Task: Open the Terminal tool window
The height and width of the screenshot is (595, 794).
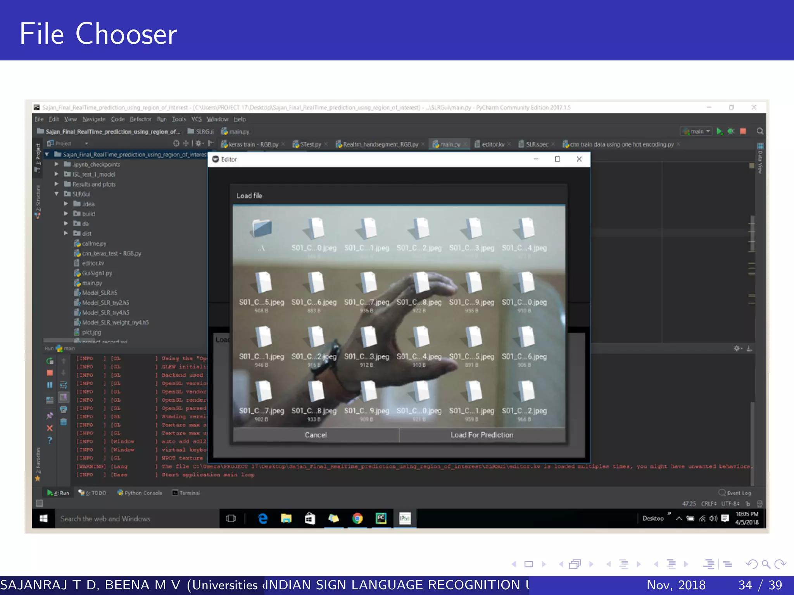Action: click(x=186, y=493)
